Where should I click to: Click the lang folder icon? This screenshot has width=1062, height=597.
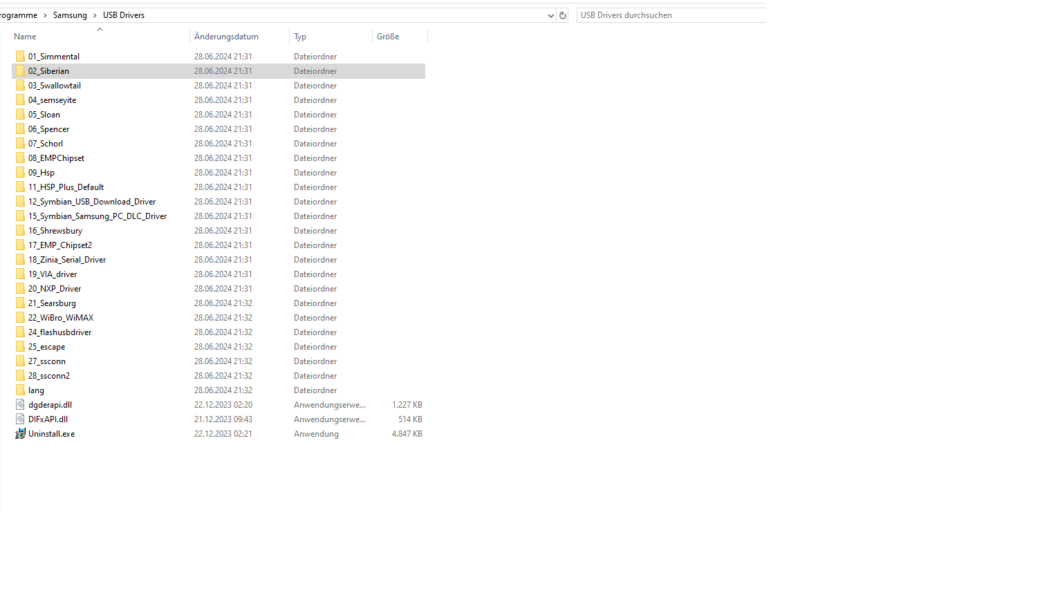(20, 390)
